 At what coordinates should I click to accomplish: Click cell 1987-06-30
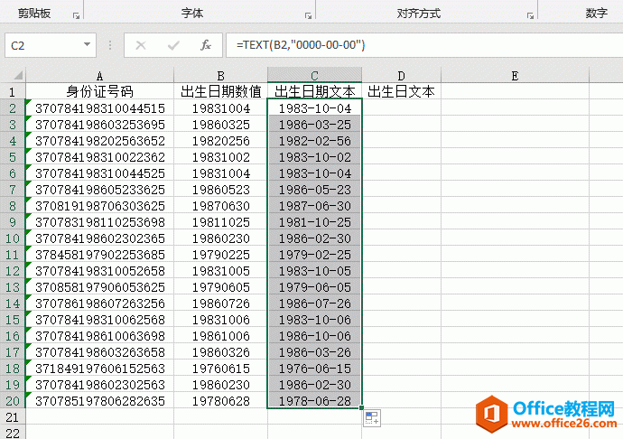tap(314, 206)
